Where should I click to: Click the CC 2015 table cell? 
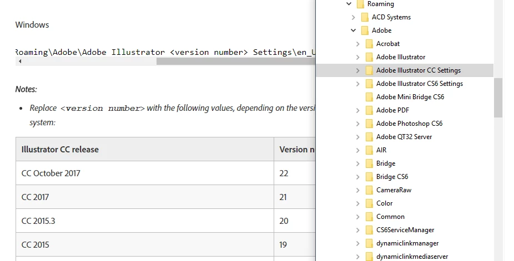click(x=144, y=244)
